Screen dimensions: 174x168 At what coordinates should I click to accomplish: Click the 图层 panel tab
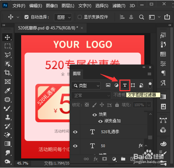click(x=77, y=74)
